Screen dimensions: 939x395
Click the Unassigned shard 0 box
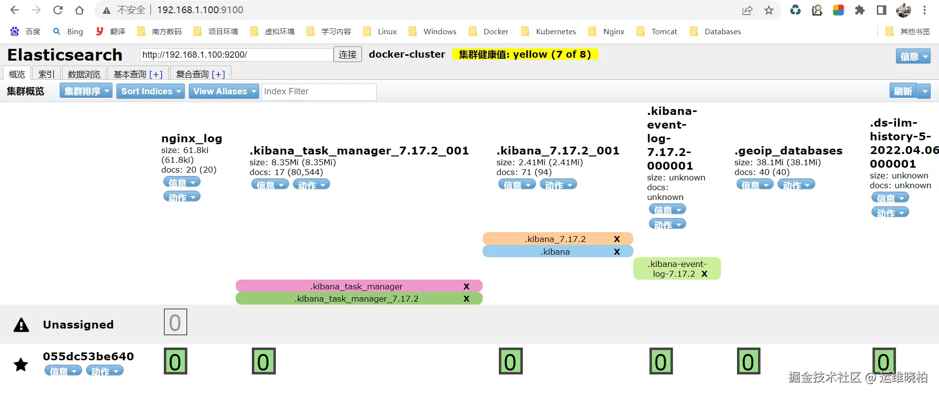coord(176,322)
